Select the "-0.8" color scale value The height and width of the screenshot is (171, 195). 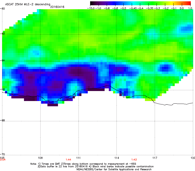(106, 8)
